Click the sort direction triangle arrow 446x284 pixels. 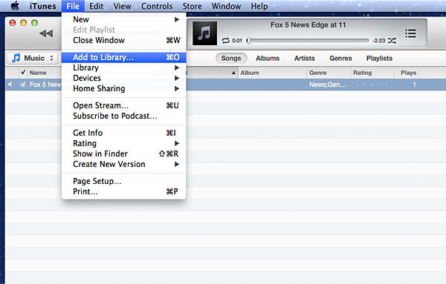pyautogui.click(x=233, y=73)
